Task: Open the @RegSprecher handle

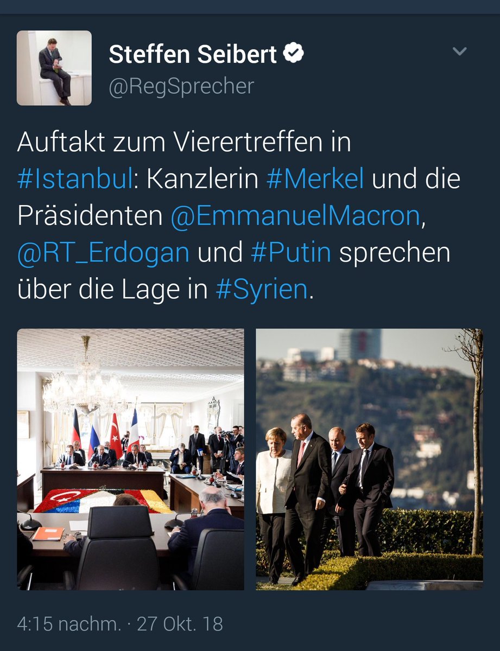Action: click(181, 86)
